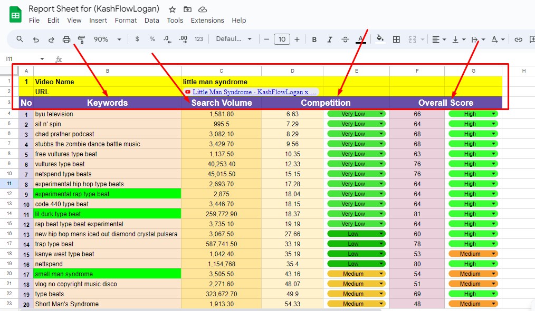
Task: Star this spreadsheet document
Action: tap(173, 9)
